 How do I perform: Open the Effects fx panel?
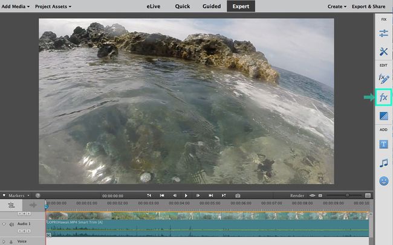click(383, 97)
